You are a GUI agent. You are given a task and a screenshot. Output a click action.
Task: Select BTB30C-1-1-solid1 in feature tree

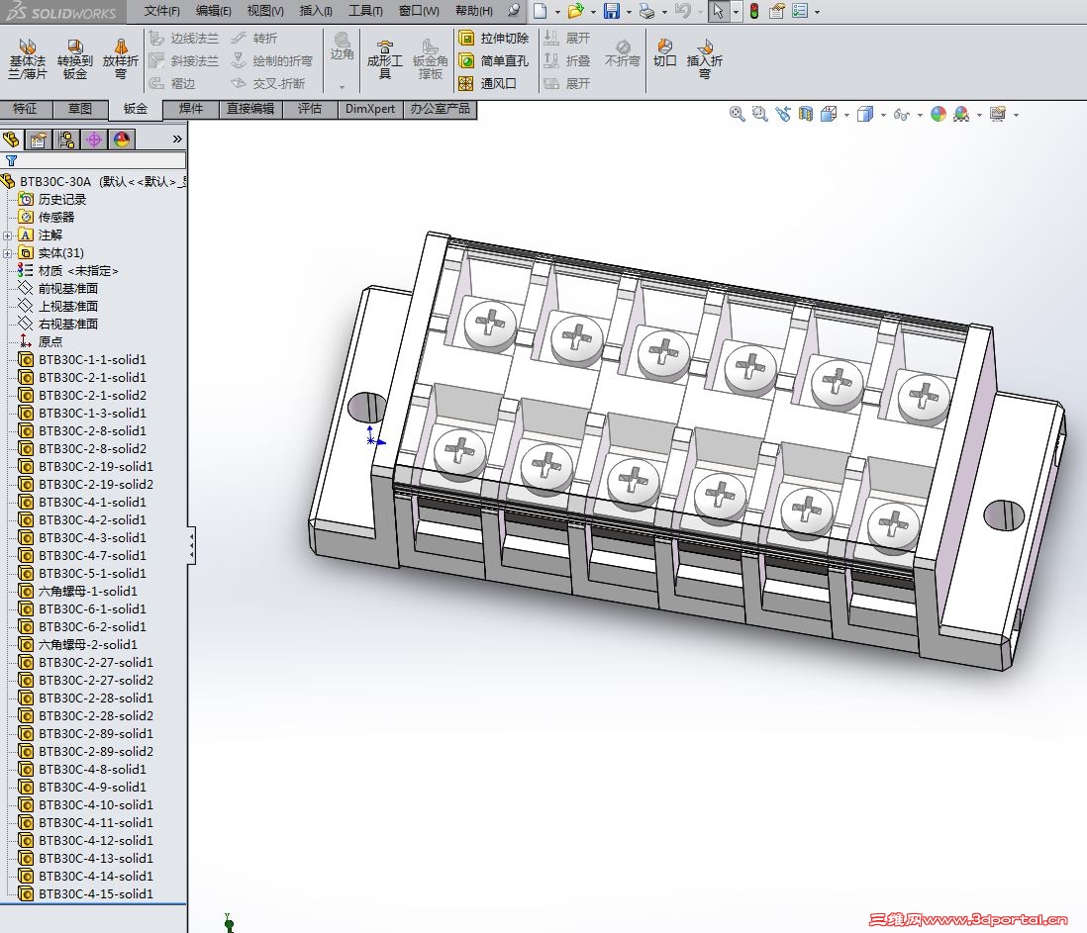[x=82, y=360]
